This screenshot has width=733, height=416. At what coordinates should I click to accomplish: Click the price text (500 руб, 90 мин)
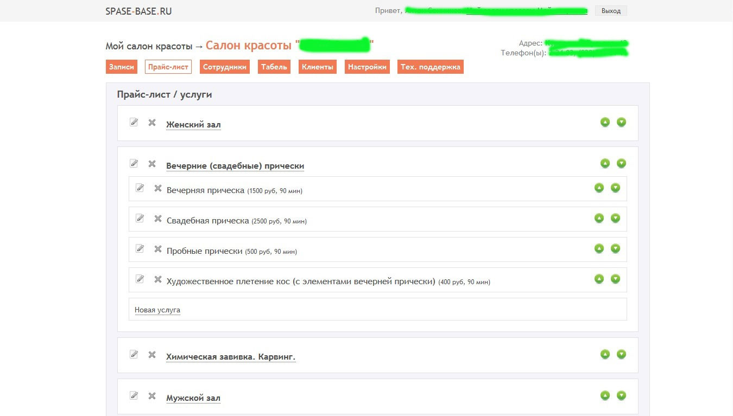[271, 252]
